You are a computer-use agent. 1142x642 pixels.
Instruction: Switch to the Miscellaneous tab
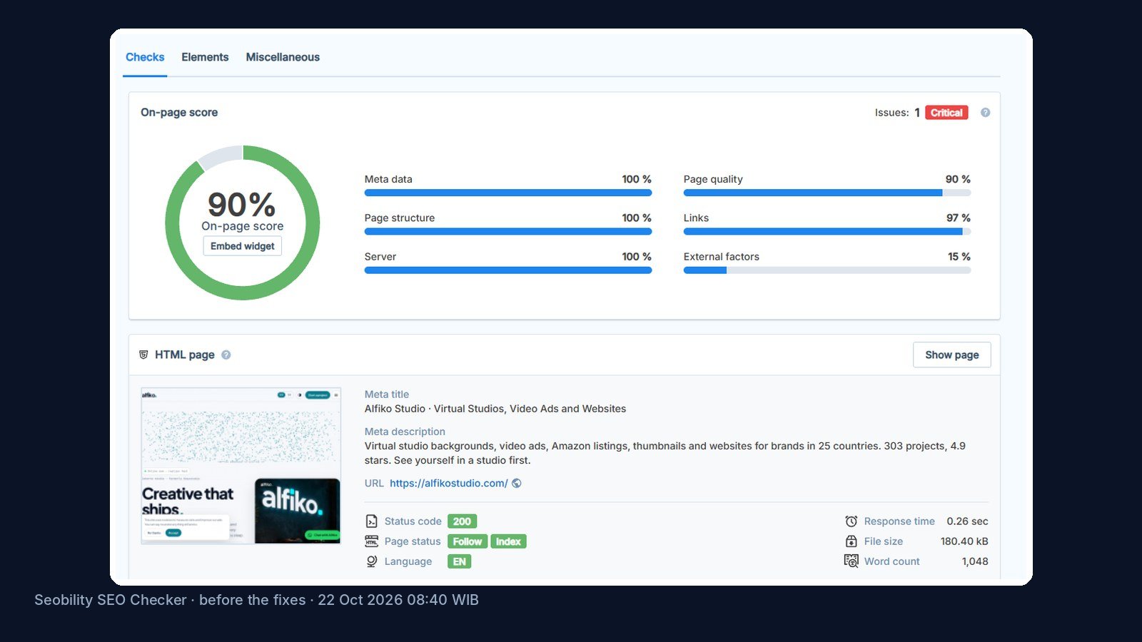[283, 57]
